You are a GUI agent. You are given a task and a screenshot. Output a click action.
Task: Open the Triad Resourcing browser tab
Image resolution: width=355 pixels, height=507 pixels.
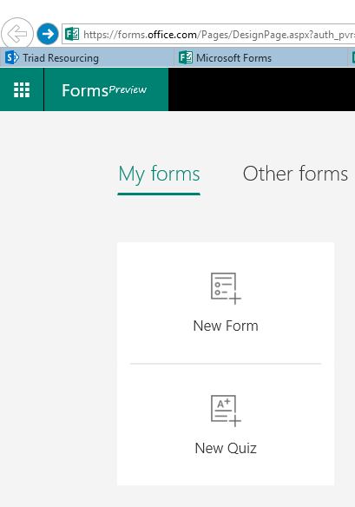coord(87,58)
